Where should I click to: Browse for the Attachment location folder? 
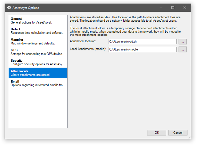(x=183, y=42)
